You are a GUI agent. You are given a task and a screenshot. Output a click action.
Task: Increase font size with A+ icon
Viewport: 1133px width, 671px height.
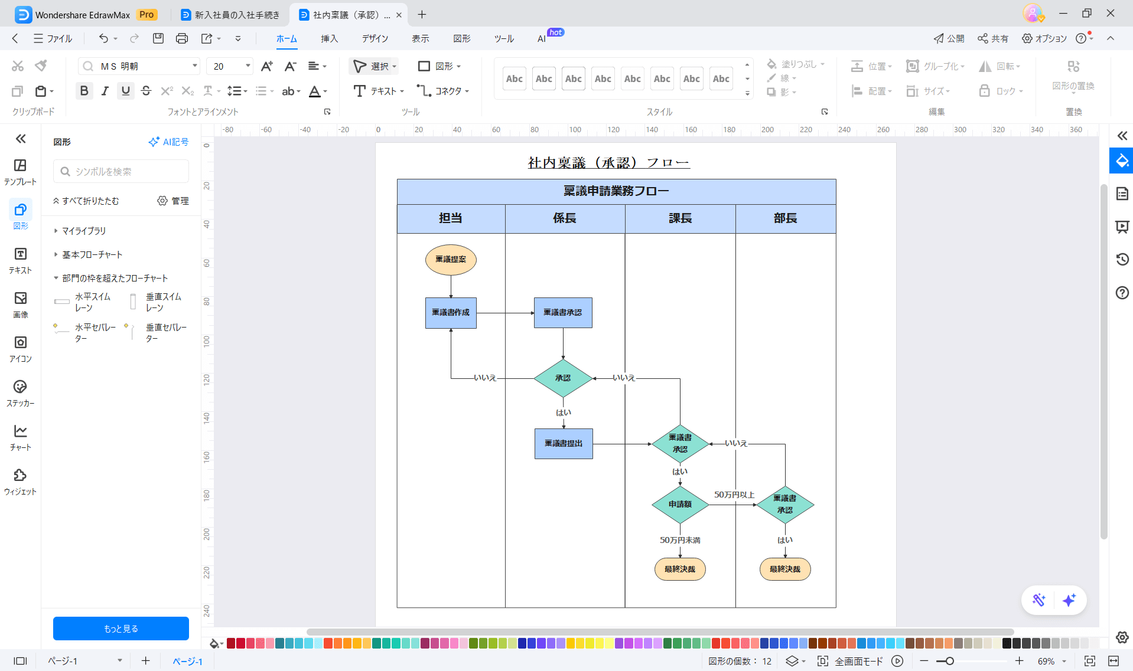pos(267,66)
